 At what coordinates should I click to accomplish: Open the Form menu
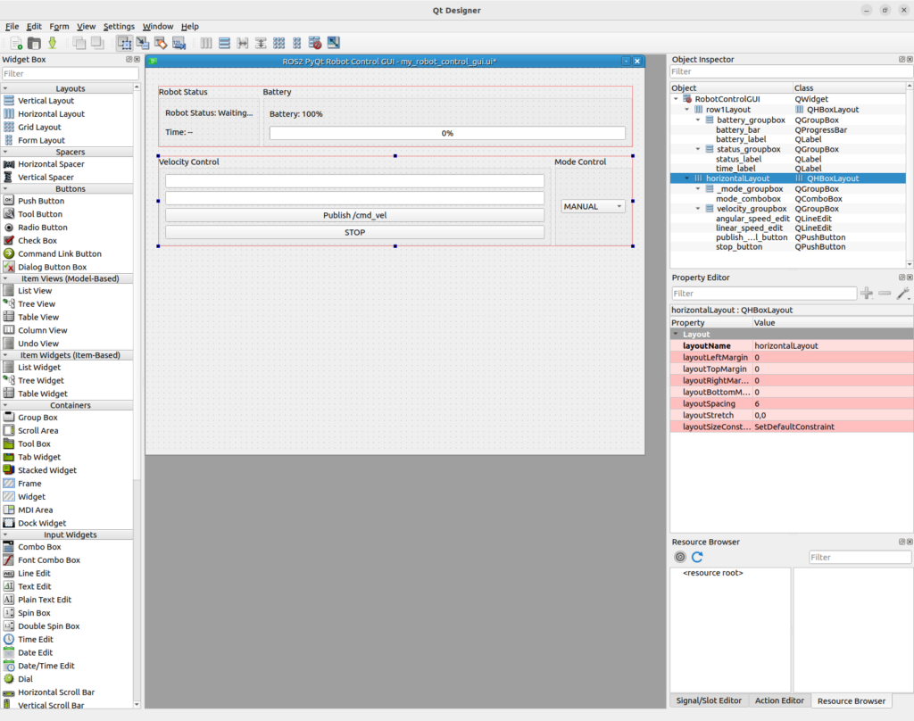pyautogui.click(x=60, y=26)
